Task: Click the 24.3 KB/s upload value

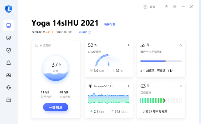Action: point(121,112)
